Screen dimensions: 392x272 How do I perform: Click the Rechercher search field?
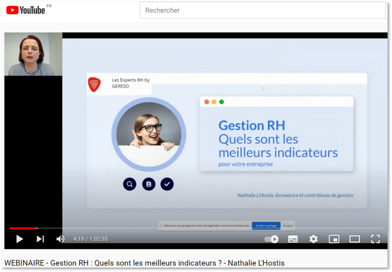click(x=262, y=10)
